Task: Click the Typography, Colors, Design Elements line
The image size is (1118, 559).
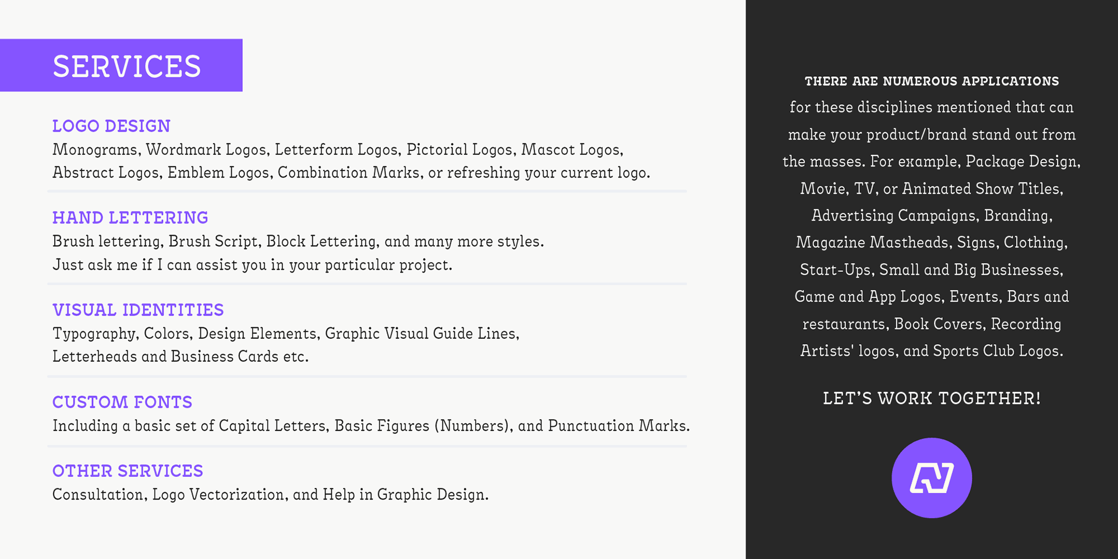Action: pyautogui.click(x=286, y=334)
